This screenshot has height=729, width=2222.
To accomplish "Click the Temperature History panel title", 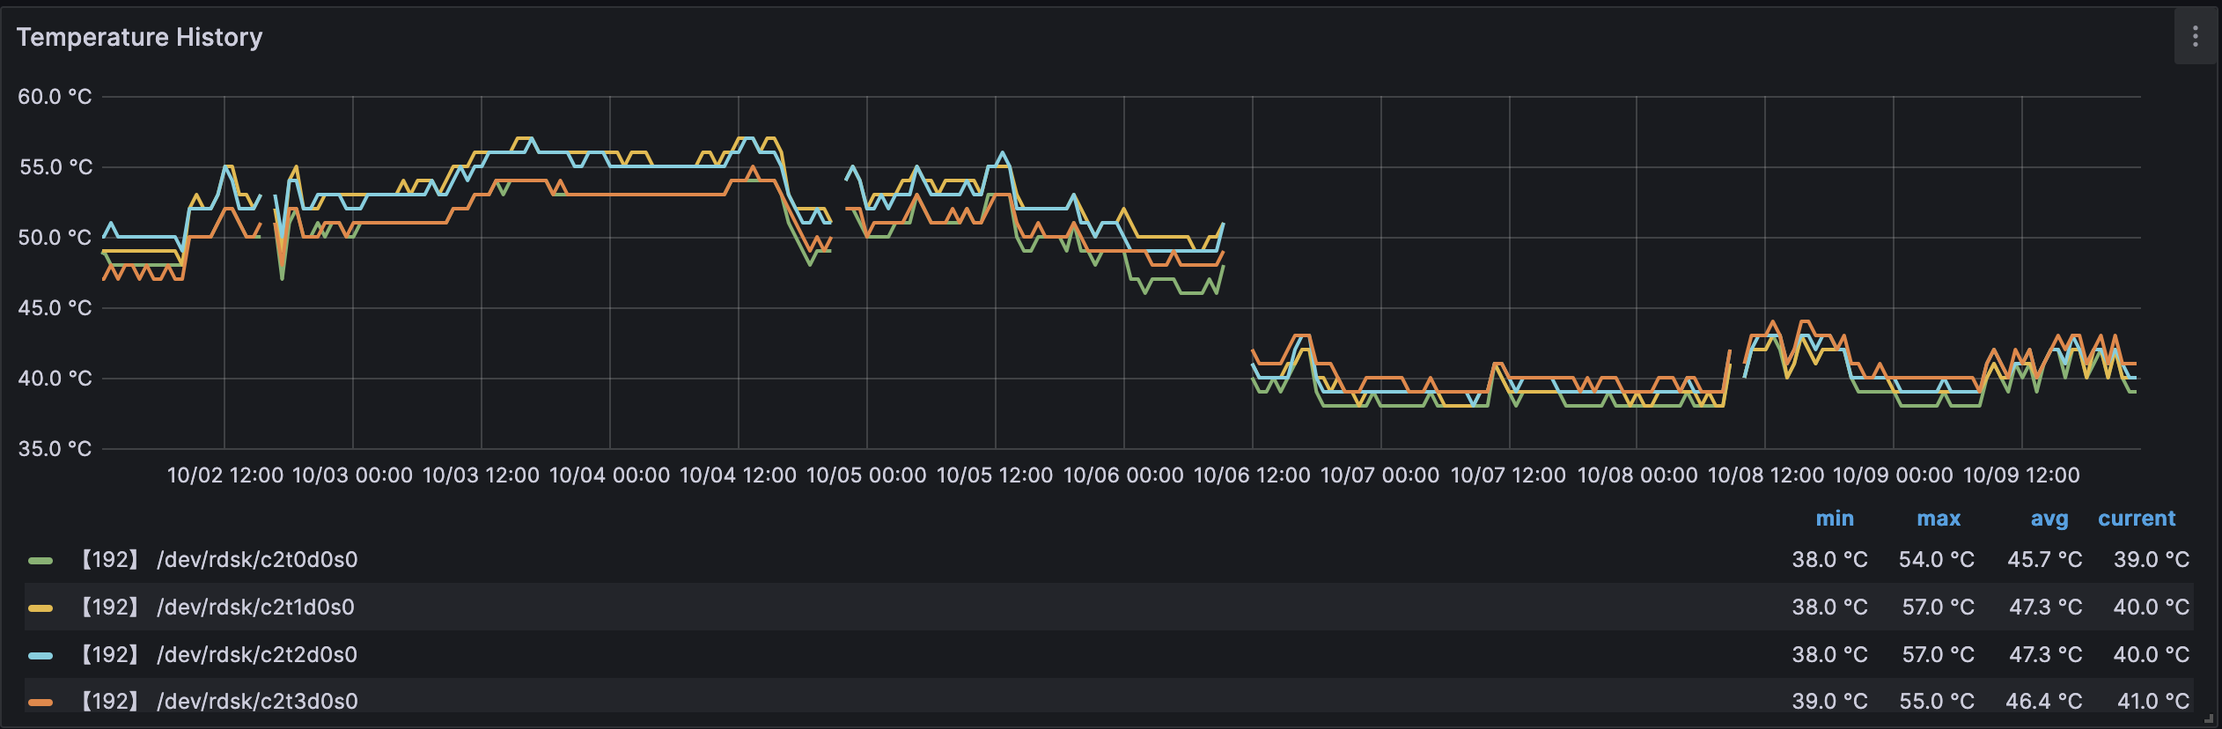I will pos(139,37).
